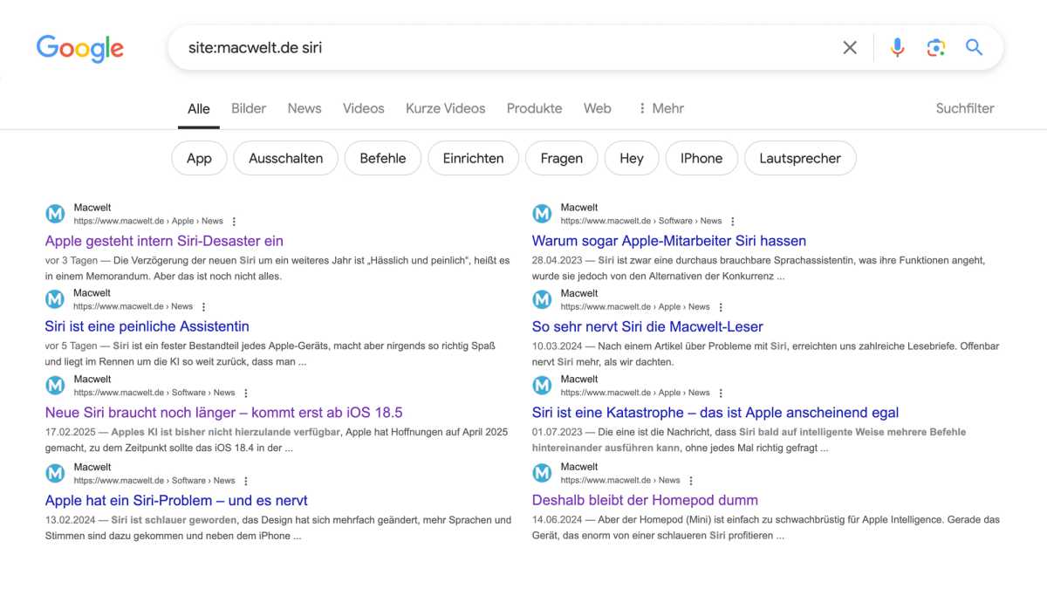The width and height of the screenshot is (1047, 589).
Task: Open 'Neue Siri braucht noch länger' result
Action: point(224,413)
